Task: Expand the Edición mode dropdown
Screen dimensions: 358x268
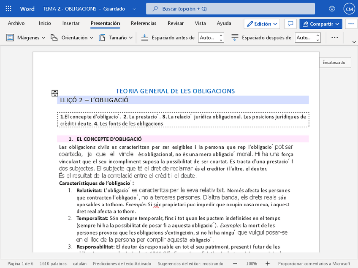Action: (262, 24)
